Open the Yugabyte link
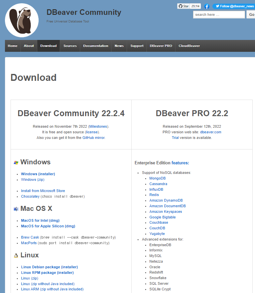Viewport: 255px width, 293px height. pyautogui.click(x=157, y=234)
